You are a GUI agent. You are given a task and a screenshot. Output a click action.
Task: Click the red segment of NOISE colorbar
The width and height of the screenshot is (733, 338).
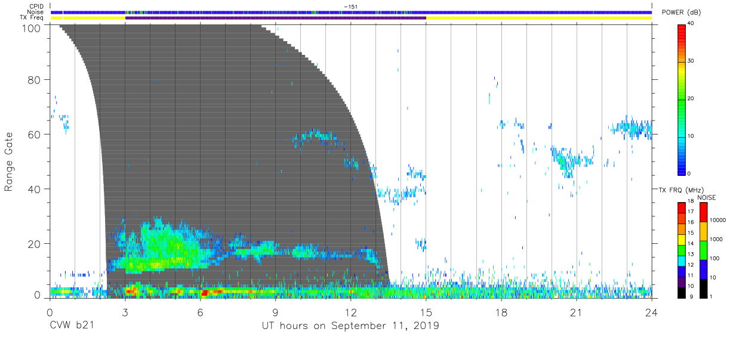[x=703, y=212]
